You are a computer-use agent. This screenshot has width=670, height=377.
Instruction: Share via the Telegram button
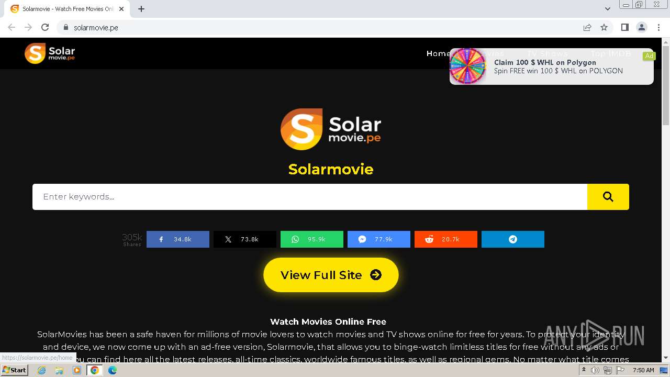513,239
